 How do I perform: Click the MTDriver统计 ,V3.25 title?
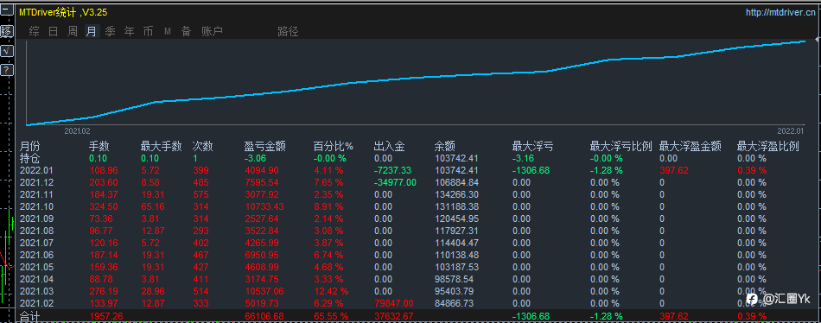pos(63,12)
